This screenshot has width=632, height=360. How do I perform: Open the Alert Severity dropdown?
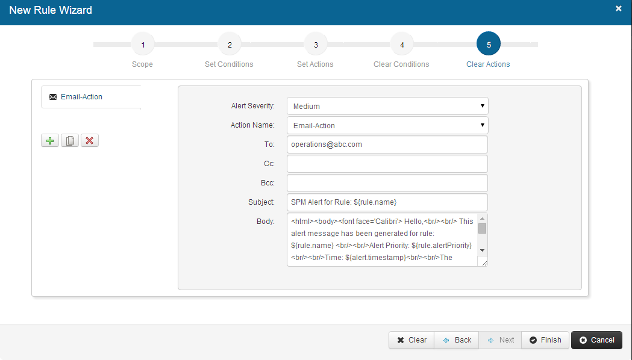coord(387,106)
